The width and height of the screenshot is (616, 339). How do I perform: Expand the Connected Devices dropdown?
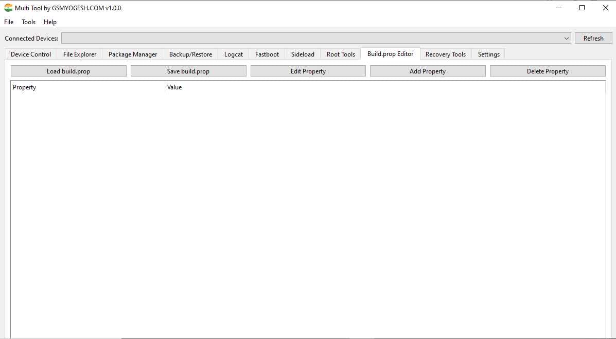(x=567, y=39)
